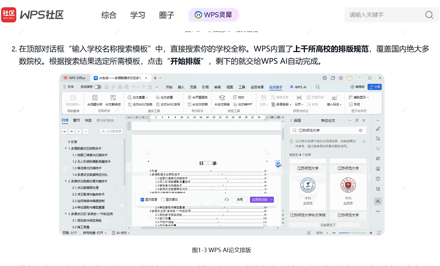
Task: Click the 论文转PPT tool
Action: tap(243, 104)
